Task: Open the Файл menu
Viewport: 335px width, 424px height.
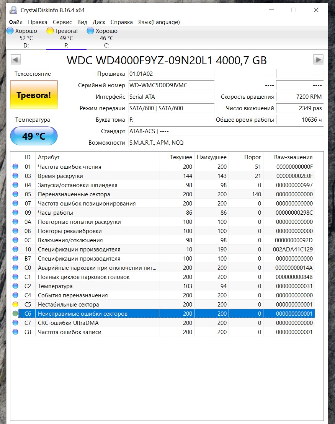Action: tap(16, 22)
